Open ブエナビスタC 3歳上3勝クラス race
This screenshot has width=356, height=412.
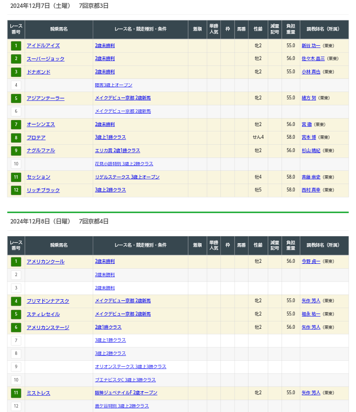pyautogui.click(x=125, y=380)
